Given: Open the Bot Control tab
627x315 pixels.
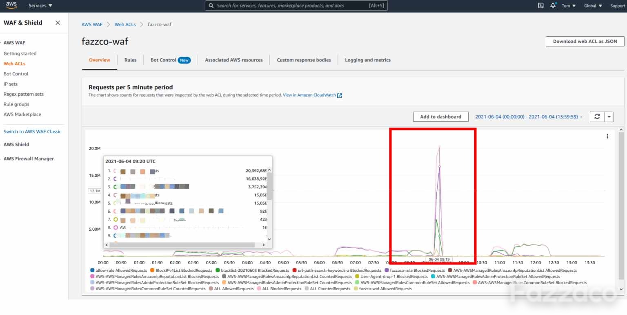Looking at the screenshot, I should [x=171, y=60].
